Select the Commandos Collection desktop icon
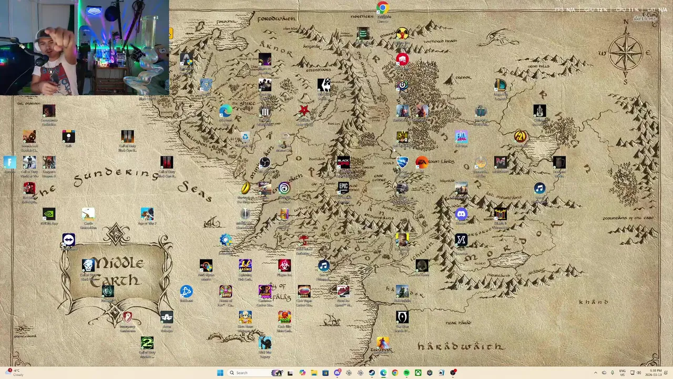This screenshot has width=673, height=379. [x=49, y=111]
